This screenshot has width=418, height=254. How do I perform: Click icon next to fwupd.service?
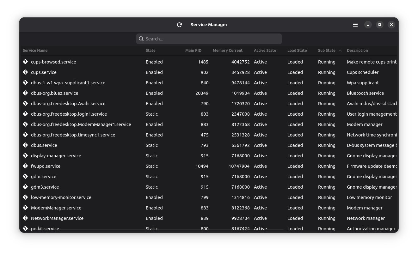click(26, 166)
